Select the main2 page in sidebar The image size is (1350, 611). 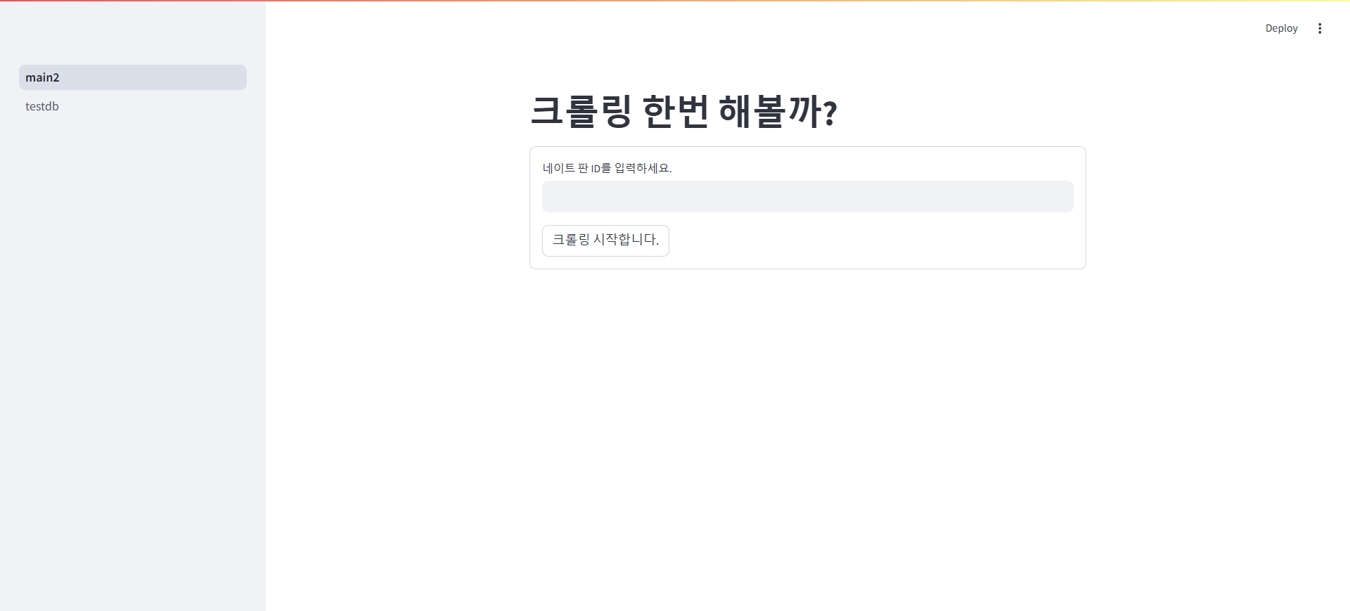tap(133, 77)
